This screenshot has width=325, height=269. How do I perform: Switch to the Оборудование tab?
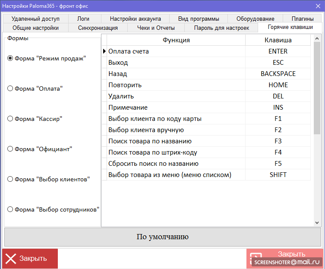pyautogui.click(x=255, y=19)
